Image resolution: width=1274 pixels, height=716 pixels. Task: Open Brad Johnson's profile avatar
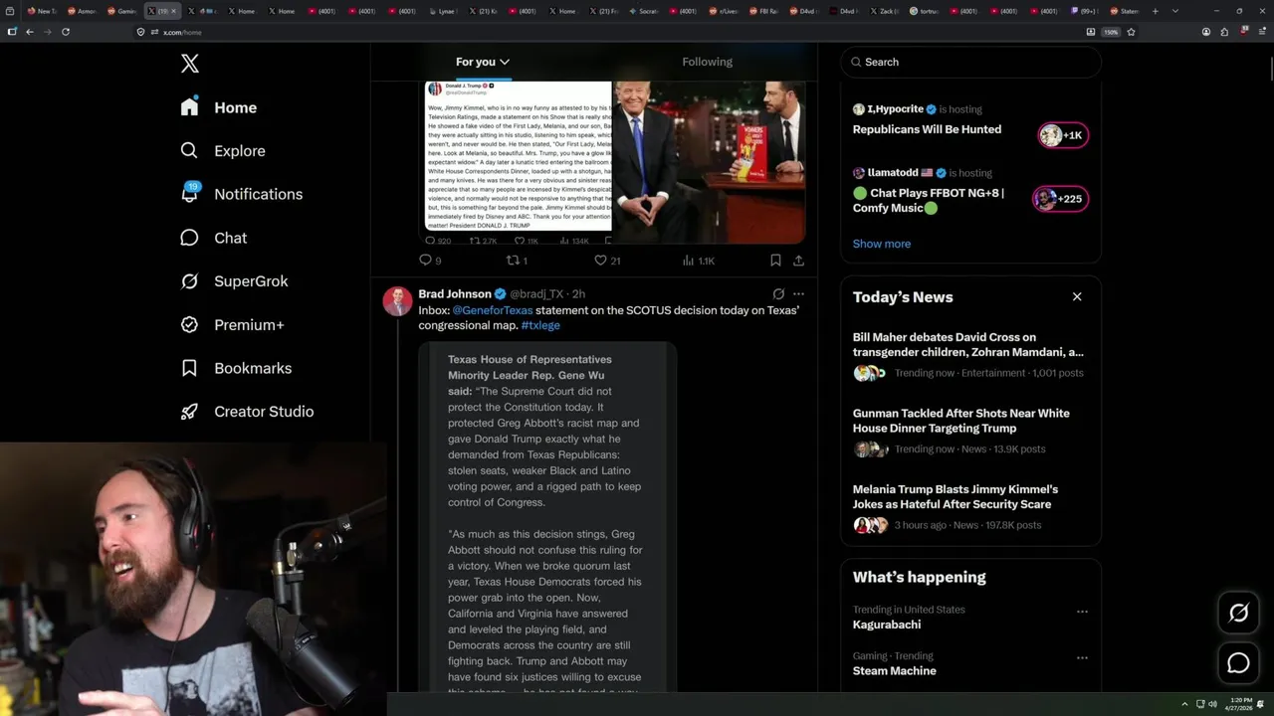397,301
